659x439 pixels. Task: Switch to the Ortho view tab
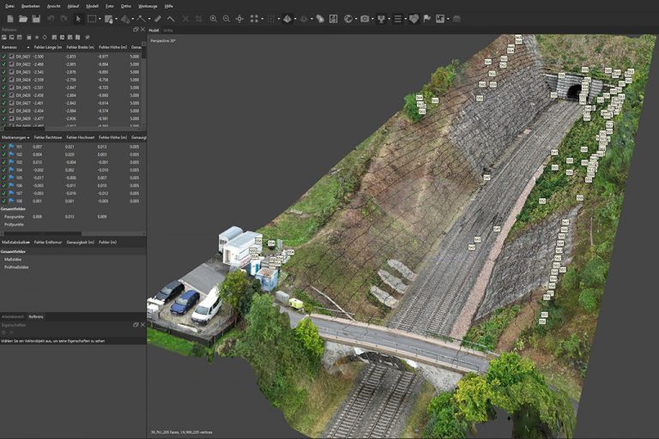[x=167, y=30]
